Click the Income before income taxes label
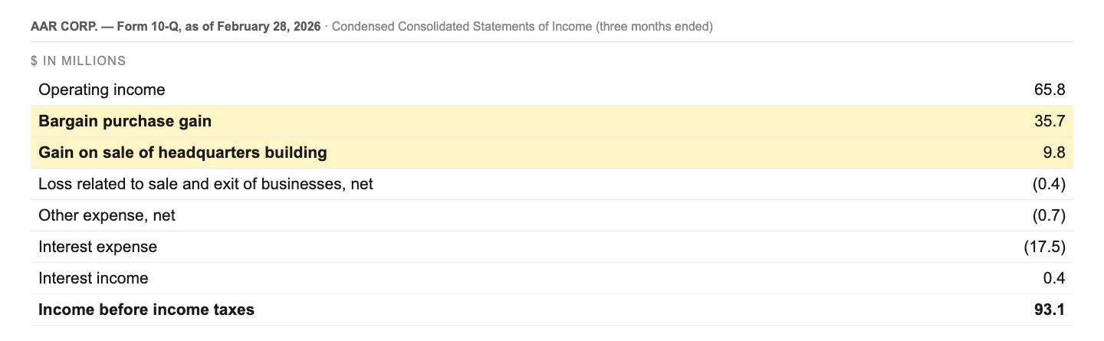Viewport: 1104px width, 341px height. [x=146, y=310]
